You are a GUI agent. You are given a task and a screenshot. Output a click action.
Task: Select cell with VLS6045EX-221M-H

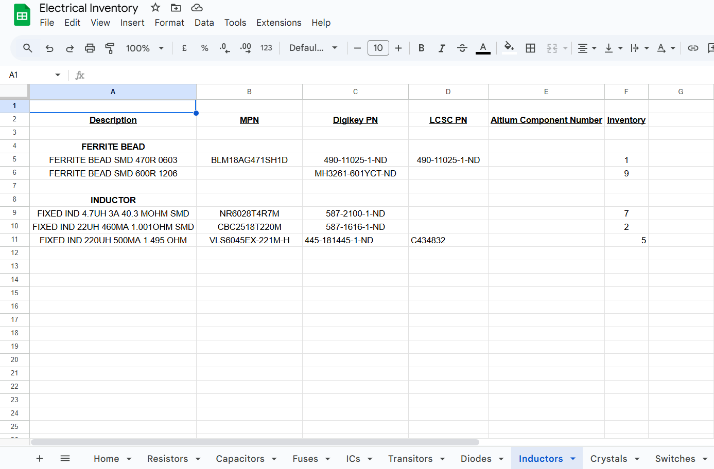(x=249, y=240)
